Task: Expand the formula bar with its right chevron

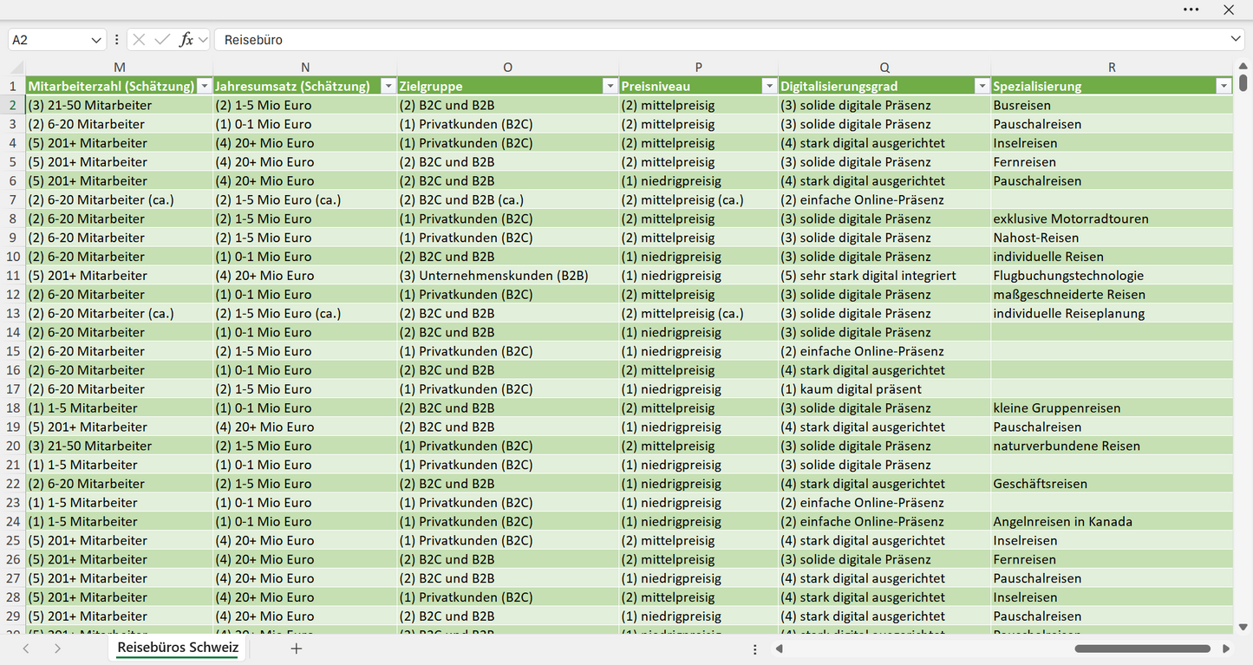Action: coord(1236,40)
